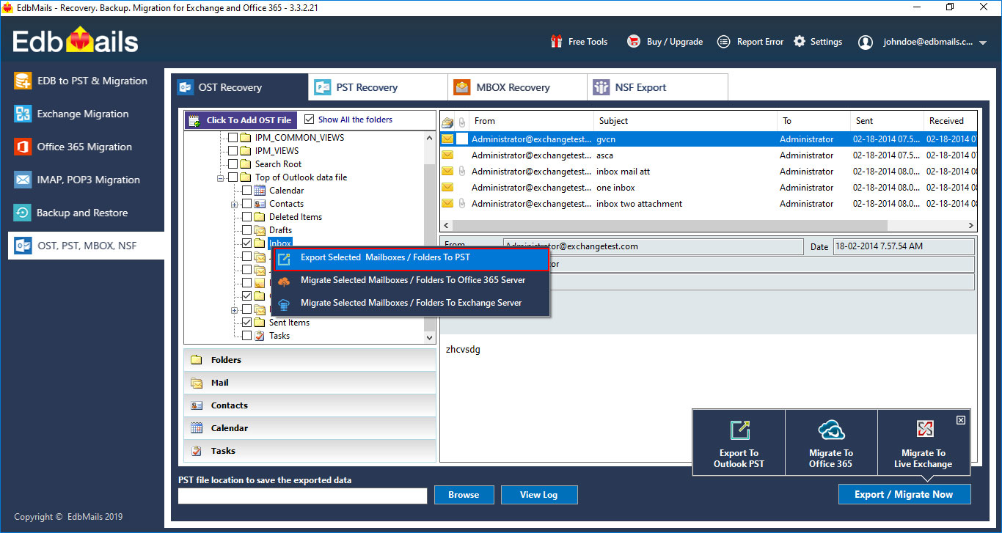
Task: Collapse the 'Top of Outlook data file' node
Action: (220, 177)
